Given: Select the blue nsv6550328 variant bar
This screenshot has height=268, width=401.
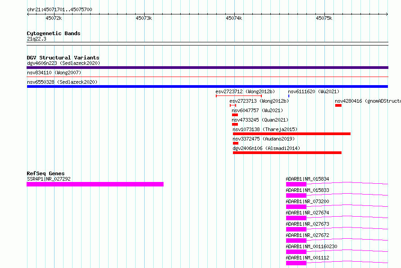Looking at the screenshot, I should pos(207,86).
